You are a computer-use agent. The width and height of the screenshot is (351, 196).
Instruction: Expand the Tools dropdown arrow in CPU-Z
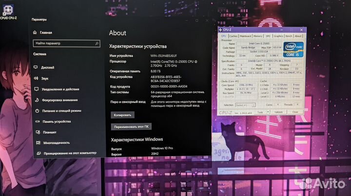click(x=268, y=112)
